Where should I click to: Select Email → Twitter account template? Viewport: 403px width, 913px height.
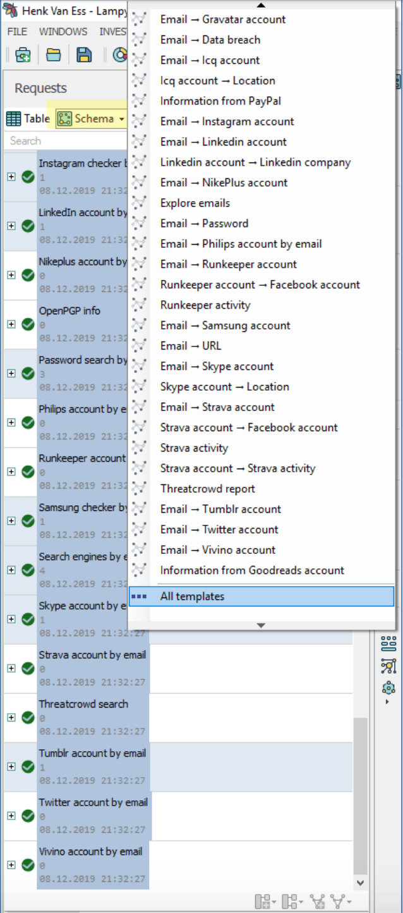click(219, 529)
